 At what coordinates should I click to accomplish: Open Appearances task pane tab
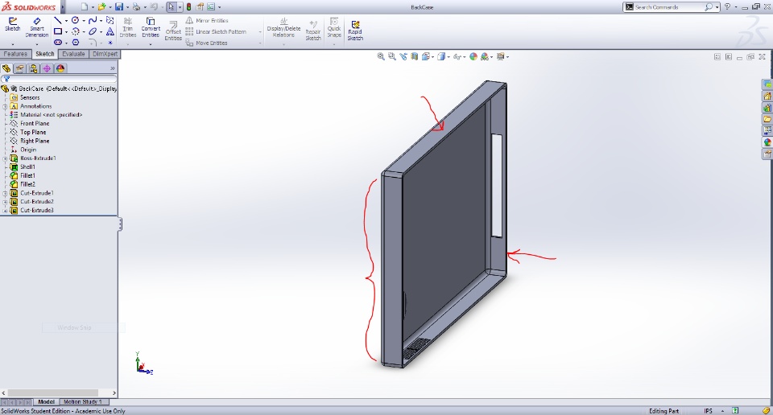[x=767, y=142]
